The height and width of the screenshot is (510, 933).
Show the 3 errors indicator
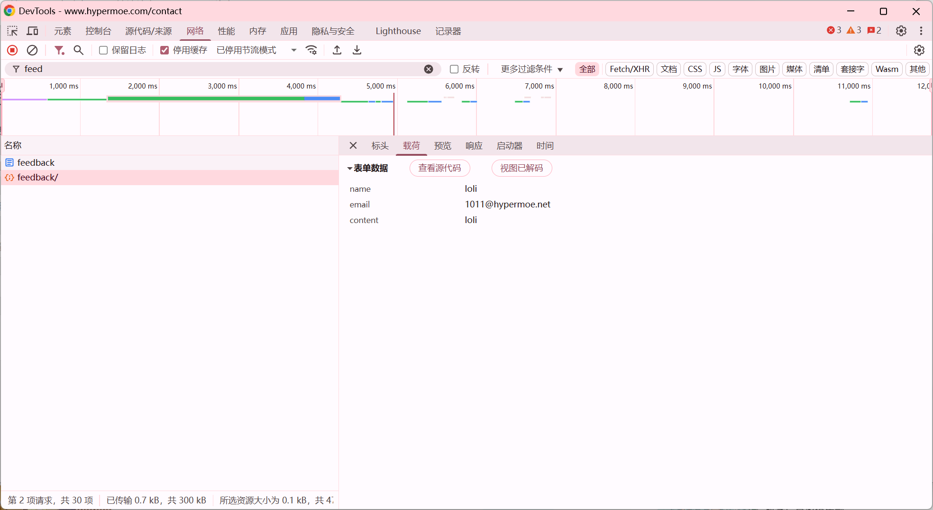[834, 30]
